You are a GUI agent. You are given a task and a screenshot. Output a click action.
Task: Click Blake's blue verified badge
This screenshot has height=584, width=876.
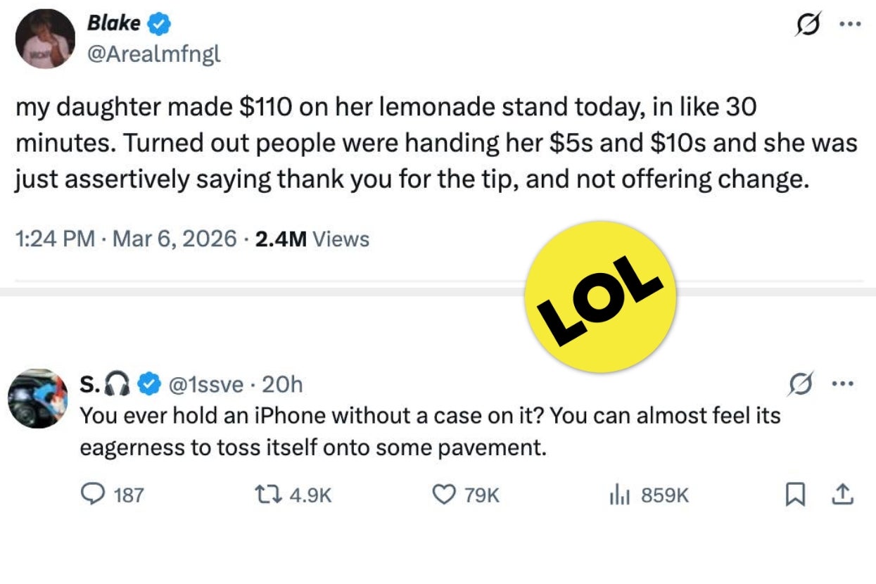point(161,25)
